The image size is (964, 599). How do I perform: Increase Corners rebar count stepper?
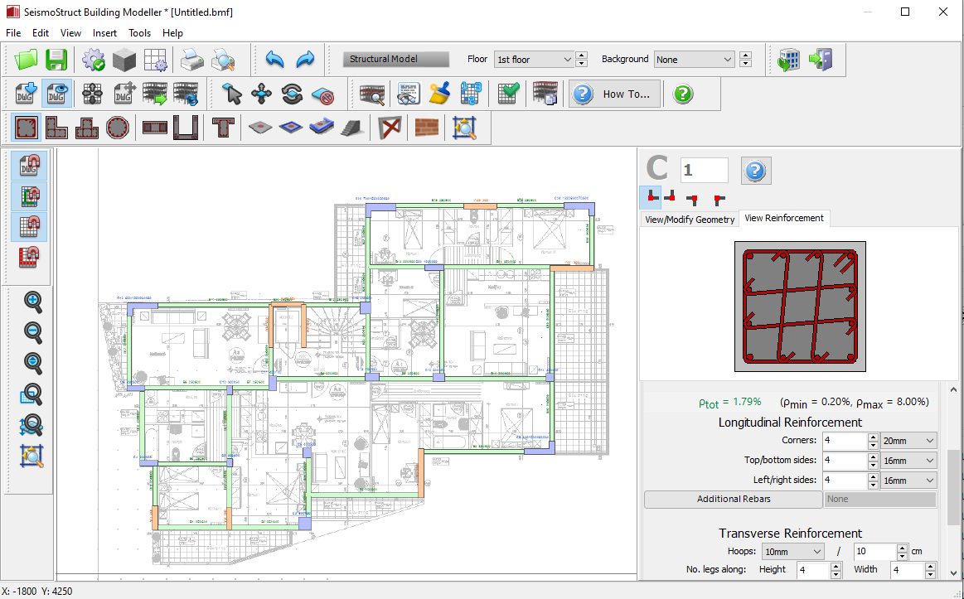pos(873,437)
